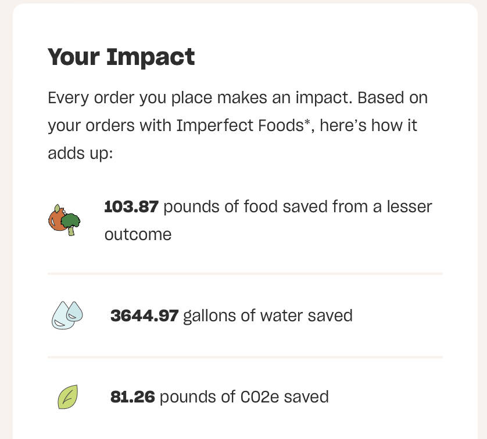Click the bold 81.26 number

point(133,397)
